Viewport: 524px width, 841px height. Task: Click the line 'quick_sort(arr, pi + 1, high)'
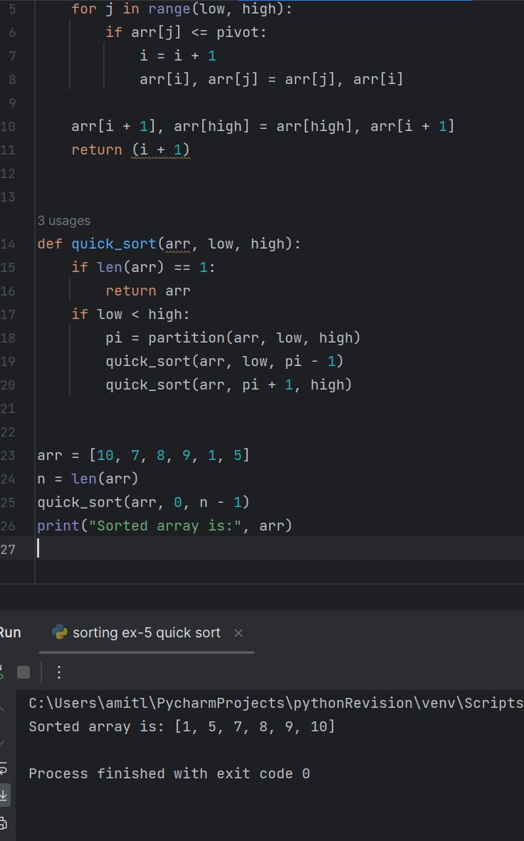pyautogui.click(x=229, y=385)
